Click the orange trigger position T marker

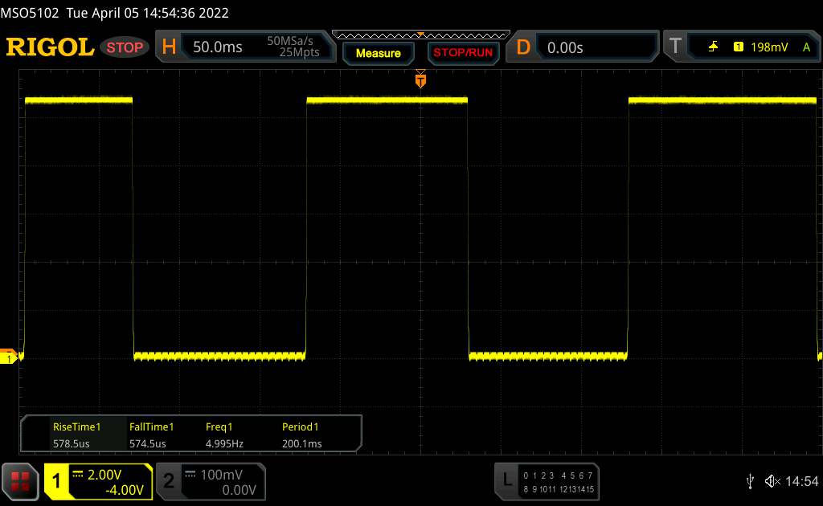pos(420,80)
